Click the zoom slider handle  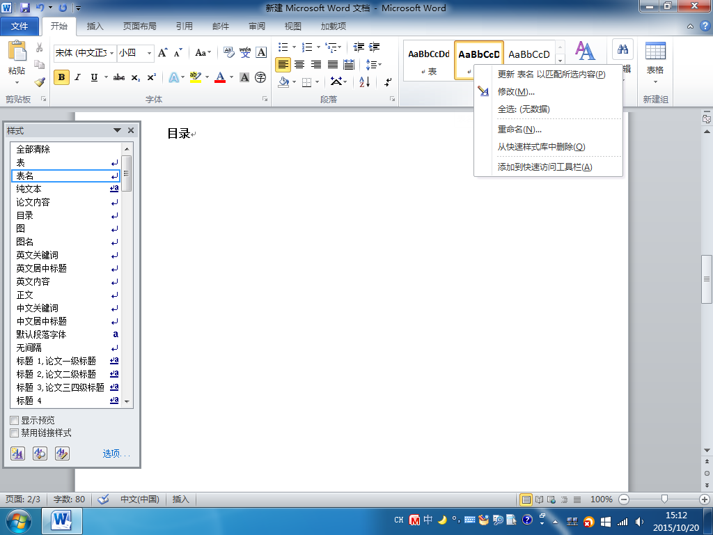point(664,499)
